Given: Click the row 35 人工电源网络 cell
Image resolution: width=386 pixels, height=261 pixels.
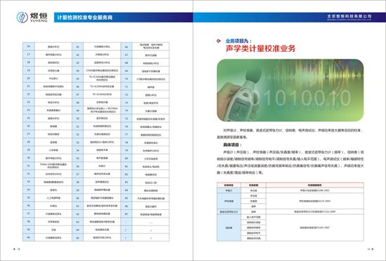Looking at the screenshot, I should 53,197.
